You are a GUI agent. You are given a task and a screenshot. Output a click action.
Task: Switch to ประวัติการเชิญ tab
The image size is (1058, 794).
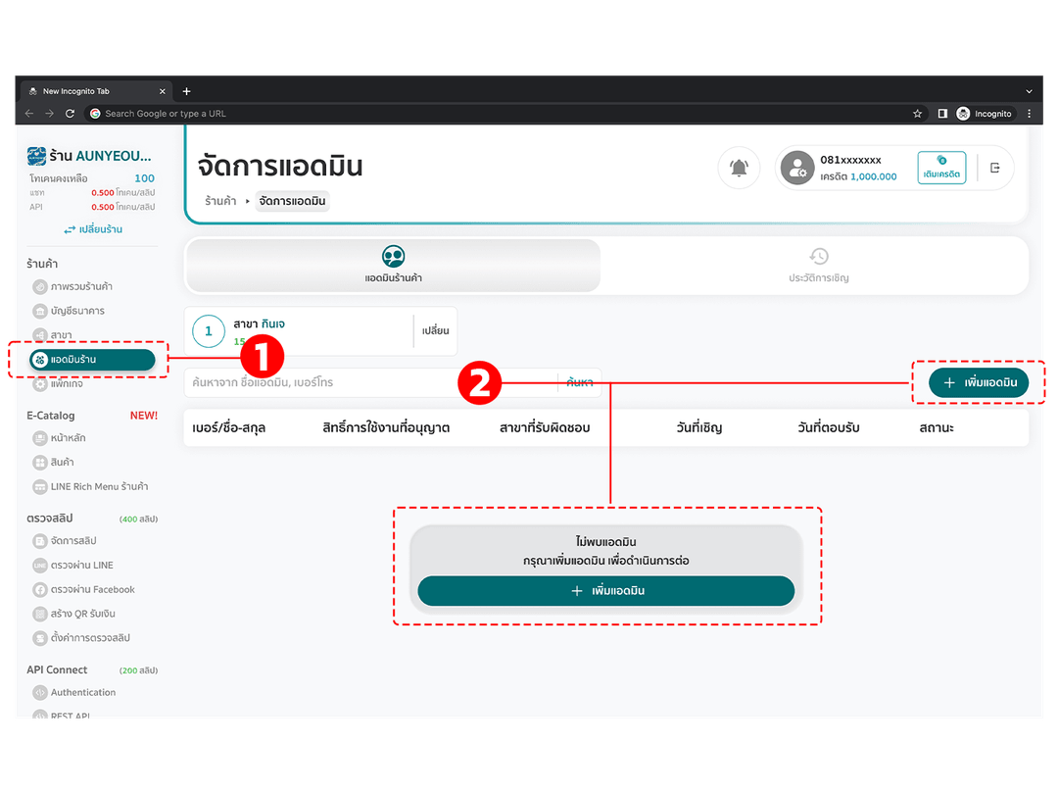coord(818,266)
